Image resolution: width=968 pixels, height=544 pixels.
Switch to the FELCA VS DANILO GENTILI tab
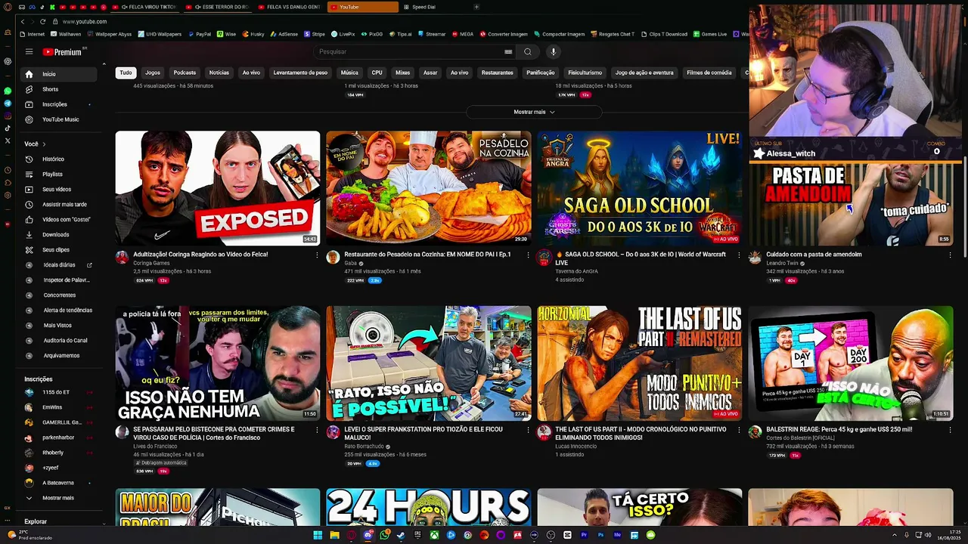(290, 7)
